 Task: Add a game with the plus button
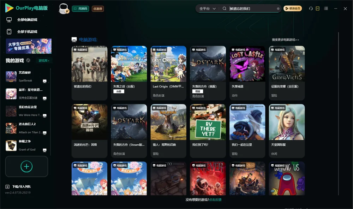coord(26,166)
